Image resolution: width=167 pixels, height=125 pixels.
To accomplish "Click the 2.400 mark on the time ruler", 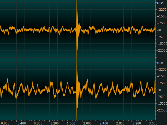I will 104,123.
